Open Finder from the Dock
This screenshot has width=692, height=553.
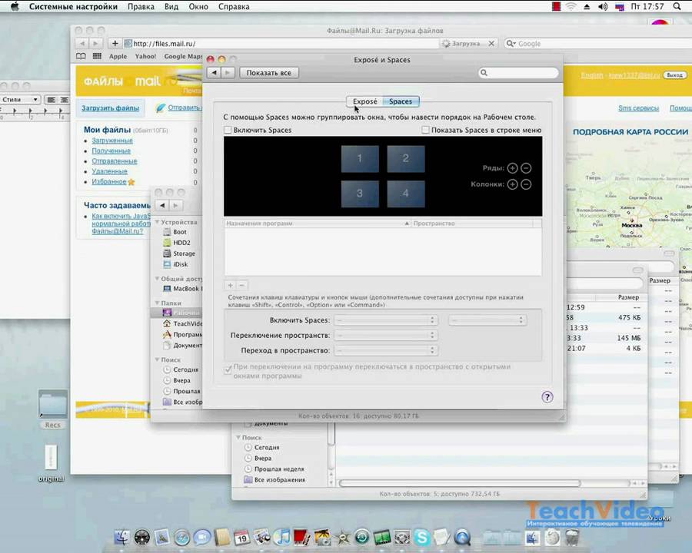click(121, 537)
